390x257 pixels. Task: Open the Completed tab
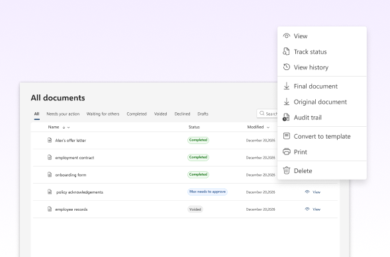click(x=136, y=114)
